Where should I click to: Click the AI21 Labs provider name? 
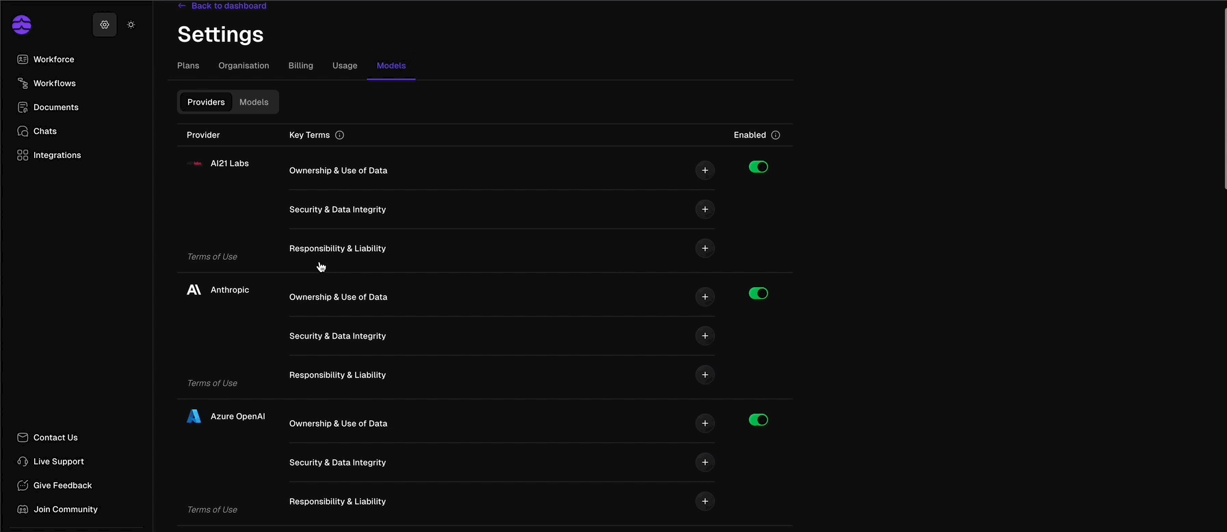coord(230,163)
